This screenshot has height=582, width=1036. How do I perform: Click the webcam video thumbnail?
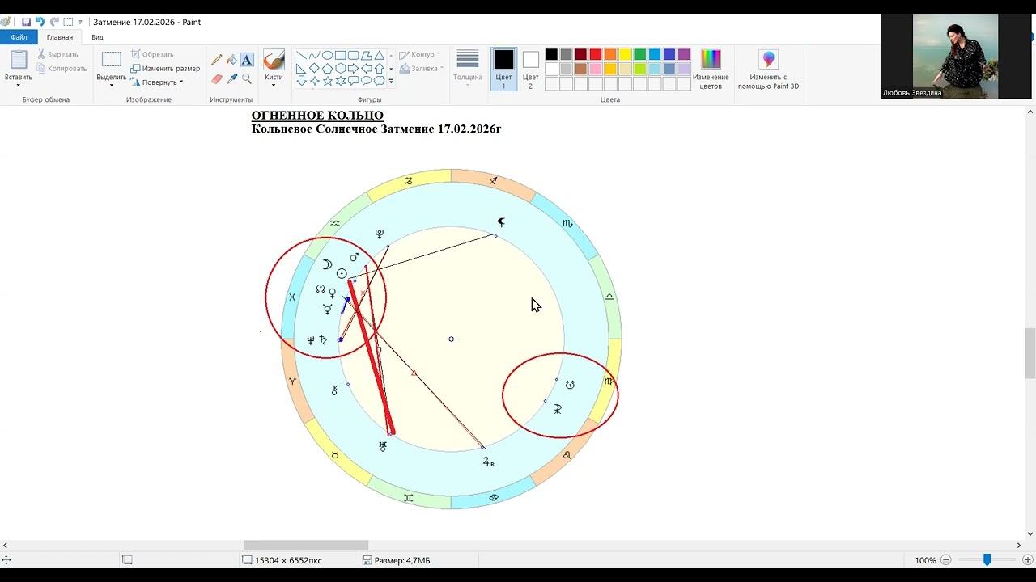click(x=956, y=56)
